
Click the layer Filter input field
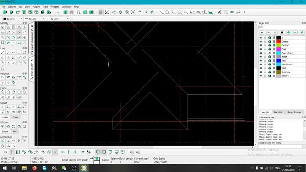[282, 27]
